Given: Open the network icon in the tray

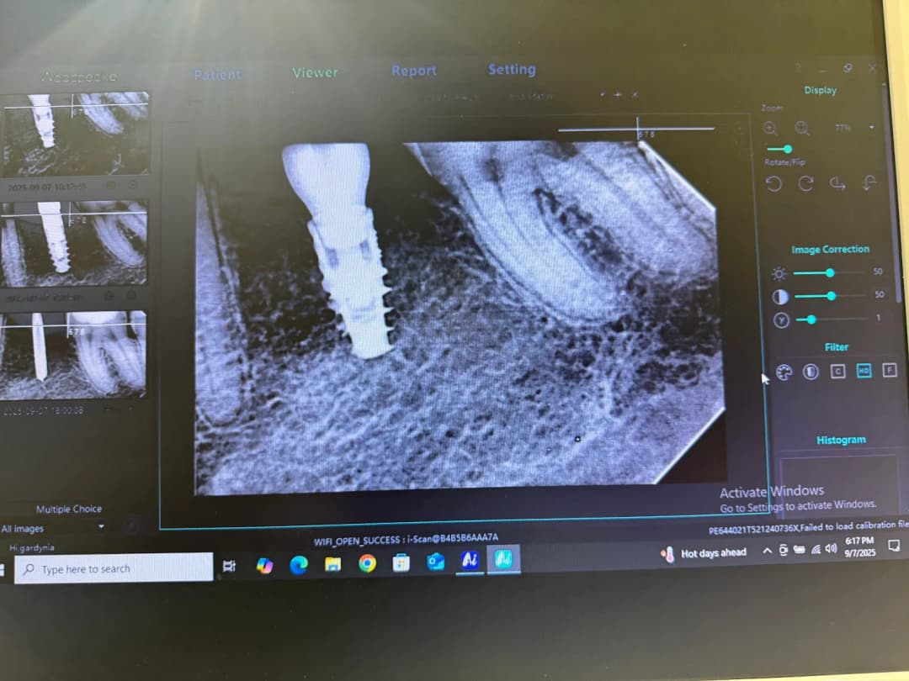Looking at the screenshot, I should 816,549.
